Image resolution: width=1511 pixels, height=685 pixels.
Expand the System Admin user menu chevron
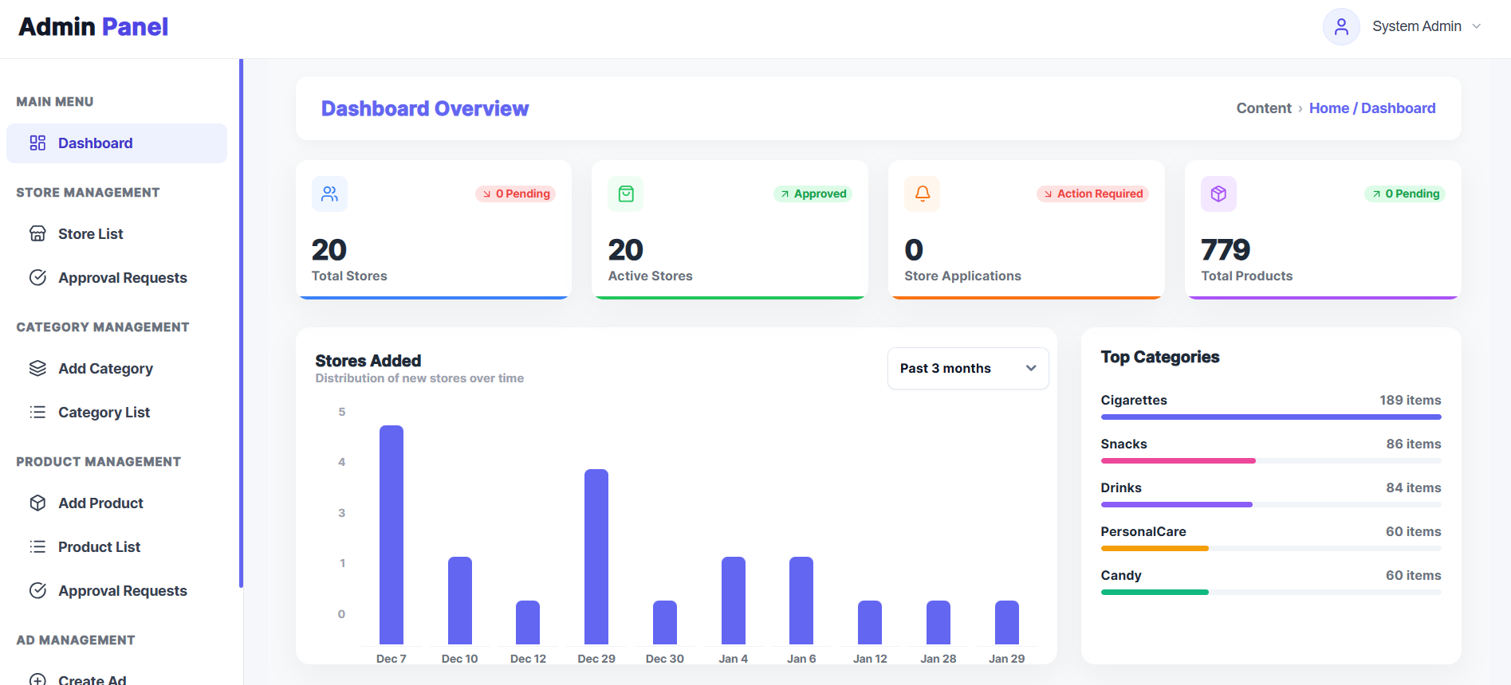point(1477,26)
